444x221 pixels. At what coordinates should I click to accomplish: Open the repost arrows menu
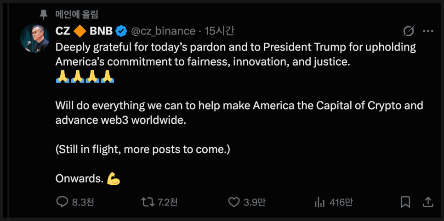(x=148, y=202)
